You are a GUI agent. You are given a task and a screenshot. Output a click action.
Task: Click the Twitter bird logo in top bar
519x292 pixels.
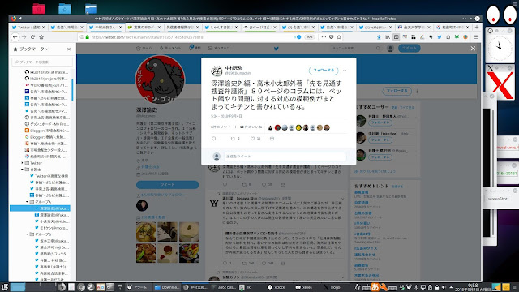click(x=277, y=49)
